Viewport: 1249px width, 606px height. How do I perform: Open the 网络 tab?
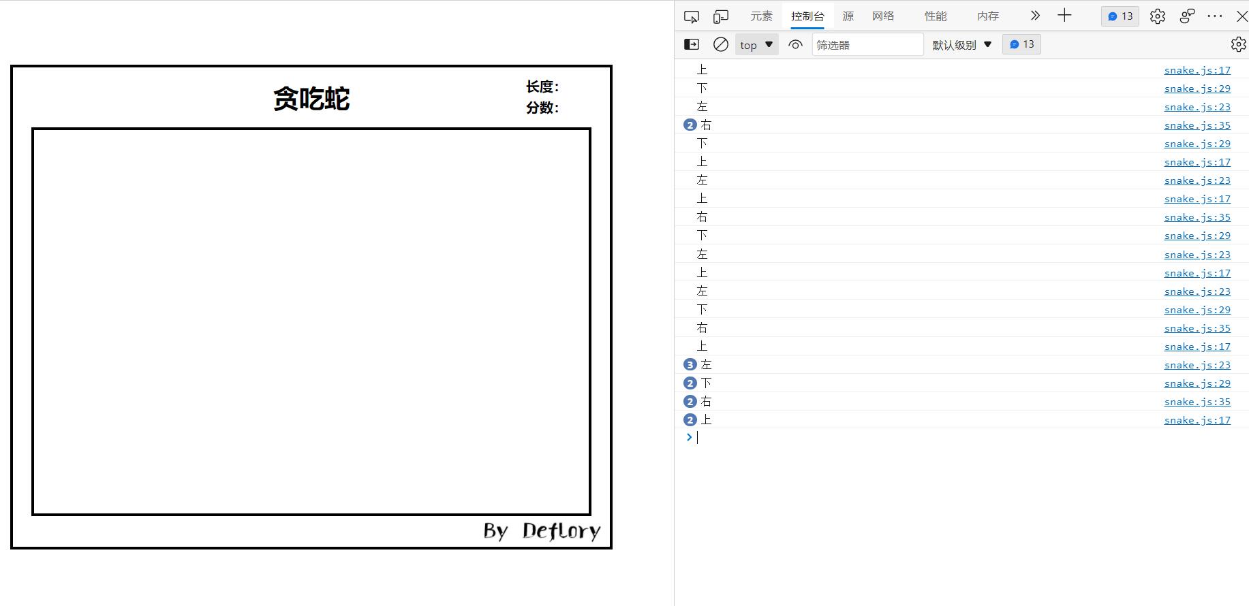click(883, 16)
